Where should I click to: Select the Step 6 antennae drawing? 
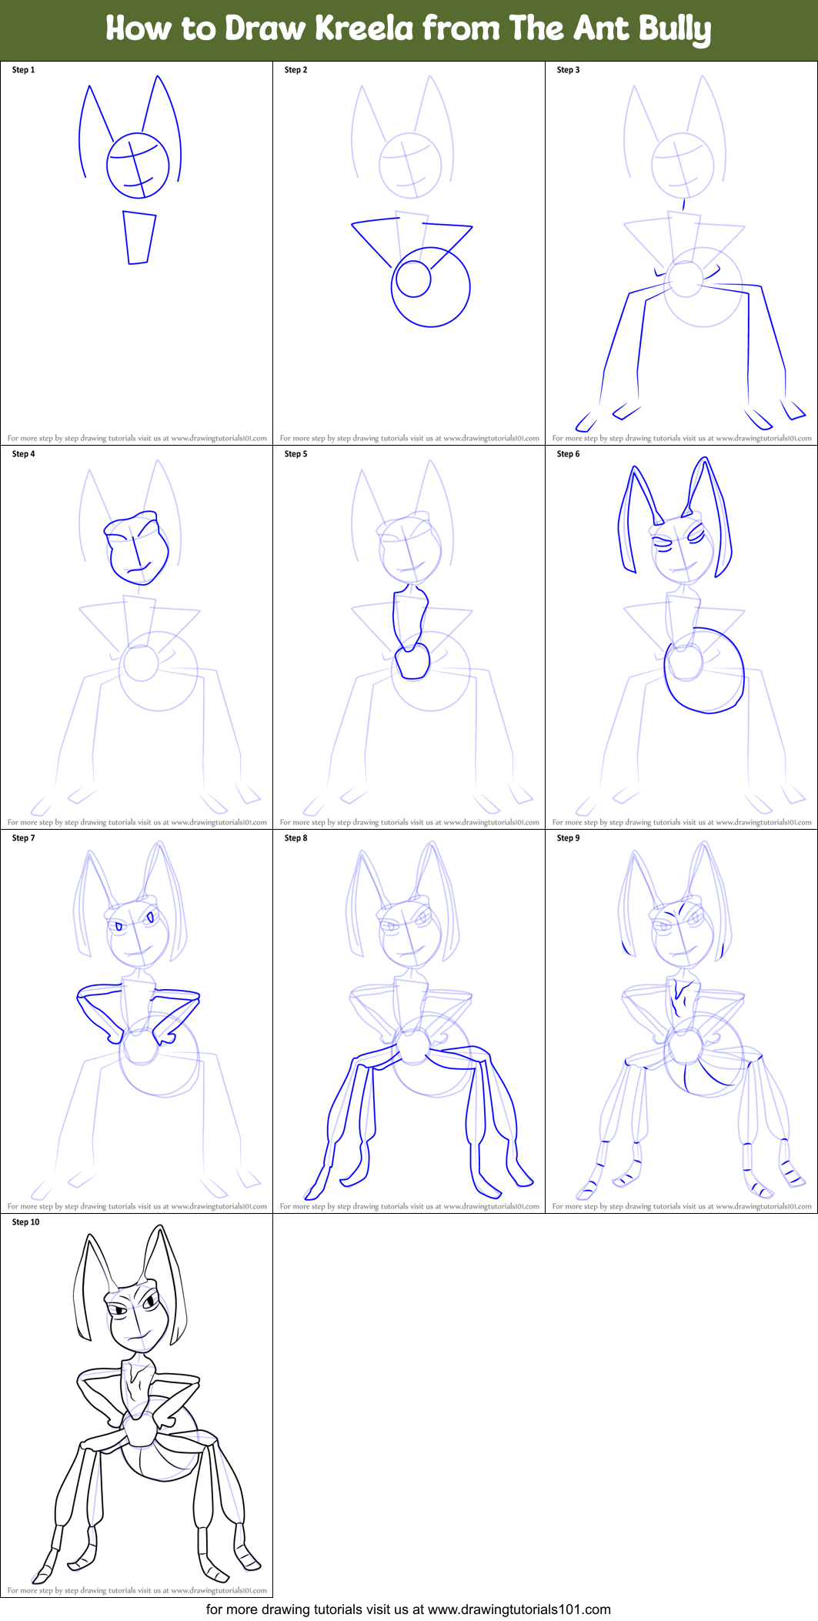click(683, 638)
